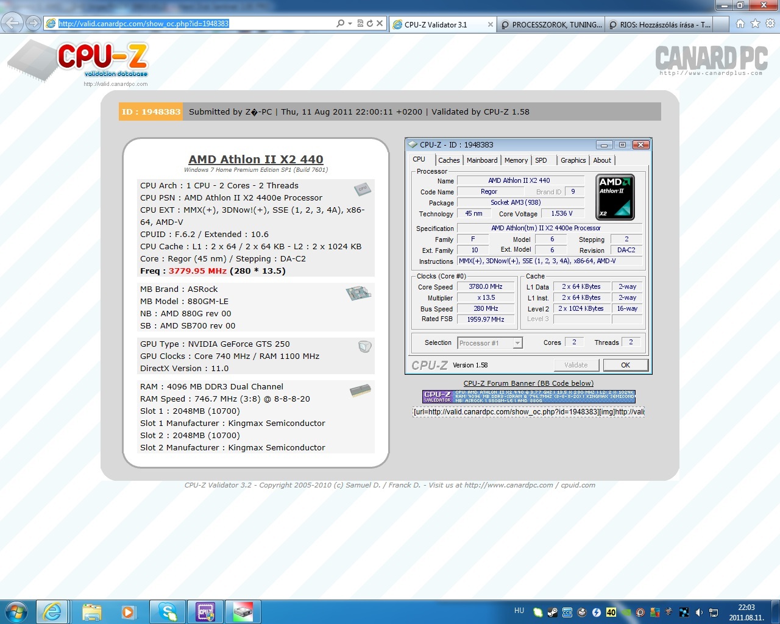Viewport: 780px width, 624px height.
Task: Select the Mainboard tab in CPU-Z window
Action: click(482, 160)
